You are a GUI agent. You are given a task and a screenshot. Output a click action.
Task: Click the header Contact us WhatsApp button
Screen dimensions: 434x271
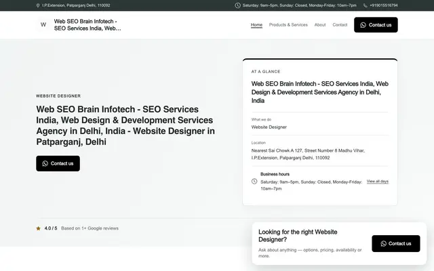click(x=376, y=25)
